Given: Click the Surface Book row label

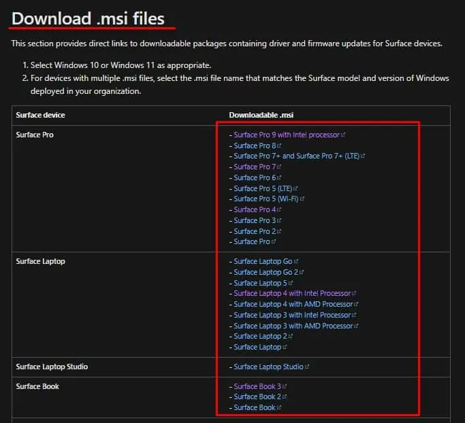Looking at the screenshot, I should 37,386.
